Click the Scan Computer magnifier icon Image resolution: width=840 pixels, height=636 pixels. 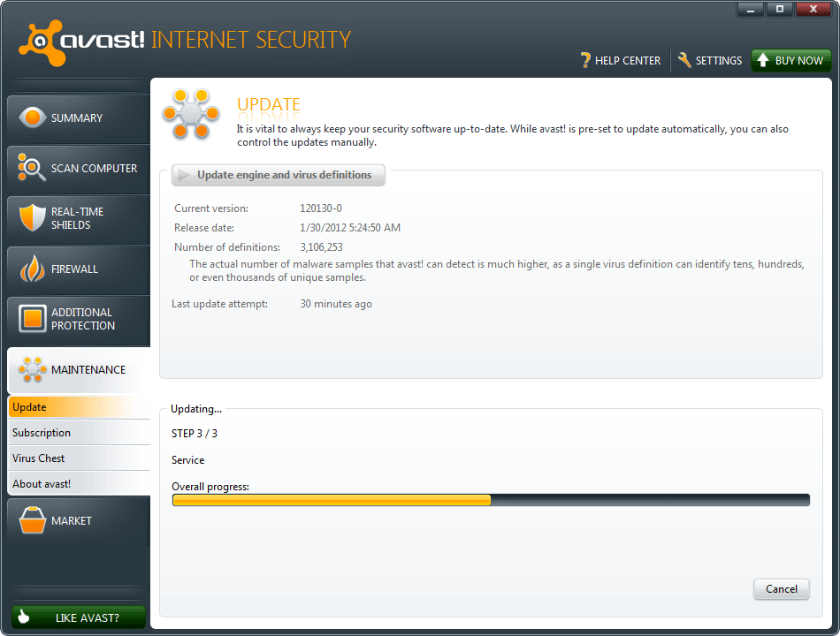coord(31,167)
